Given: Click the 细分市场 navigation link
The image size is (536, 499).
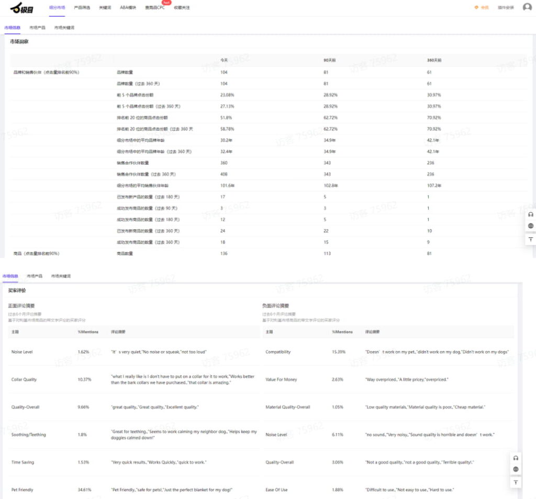Looking at the screenshot, I should [57, 8].
